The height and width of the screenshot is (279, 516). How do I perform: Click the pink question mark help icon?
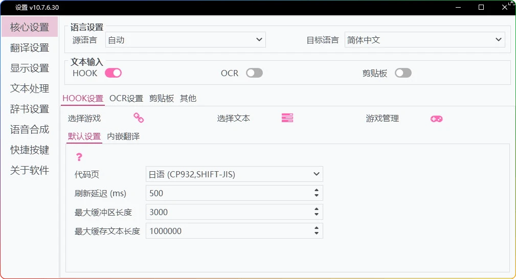79,157
